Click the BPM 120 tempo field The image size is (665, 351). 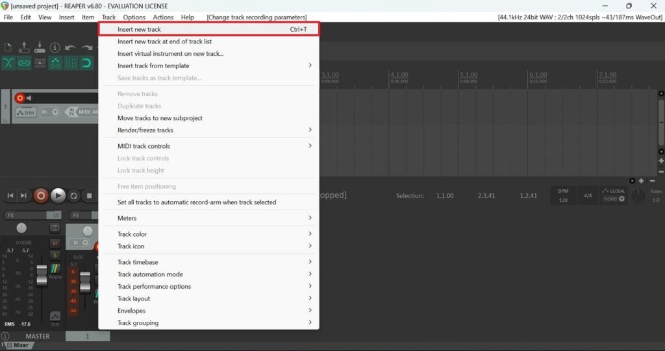pyautogui.click(x=563, y=195)
